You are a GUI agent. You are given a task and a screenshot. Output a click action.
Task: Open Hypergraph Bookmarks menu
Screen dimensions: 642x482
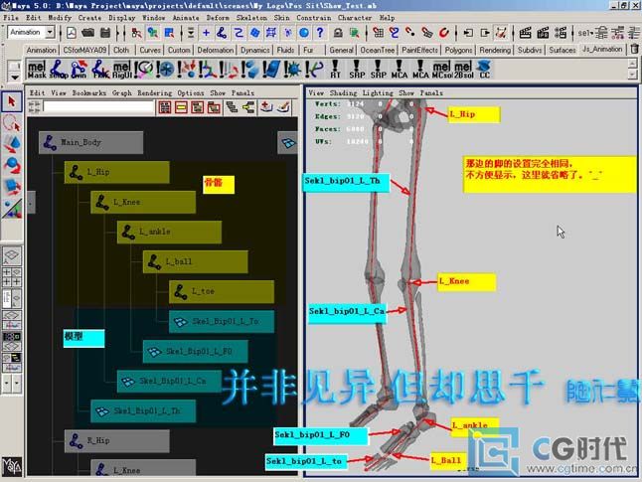pos(88,93)
